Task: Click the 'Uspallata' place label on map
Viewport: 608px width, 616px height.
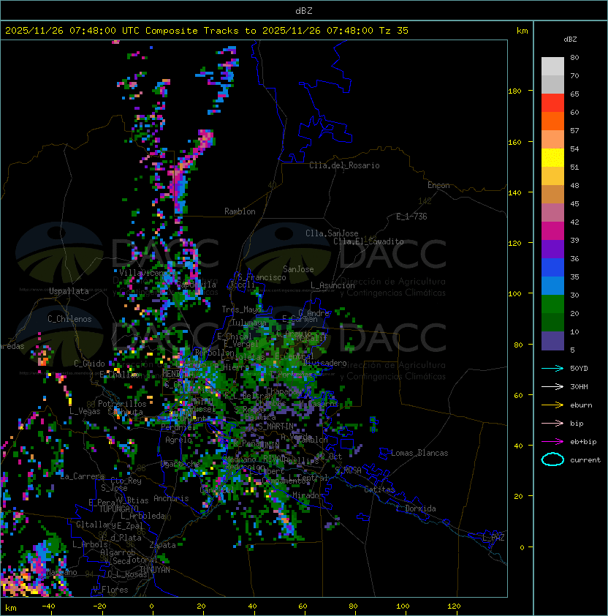Action: [69, 291]
